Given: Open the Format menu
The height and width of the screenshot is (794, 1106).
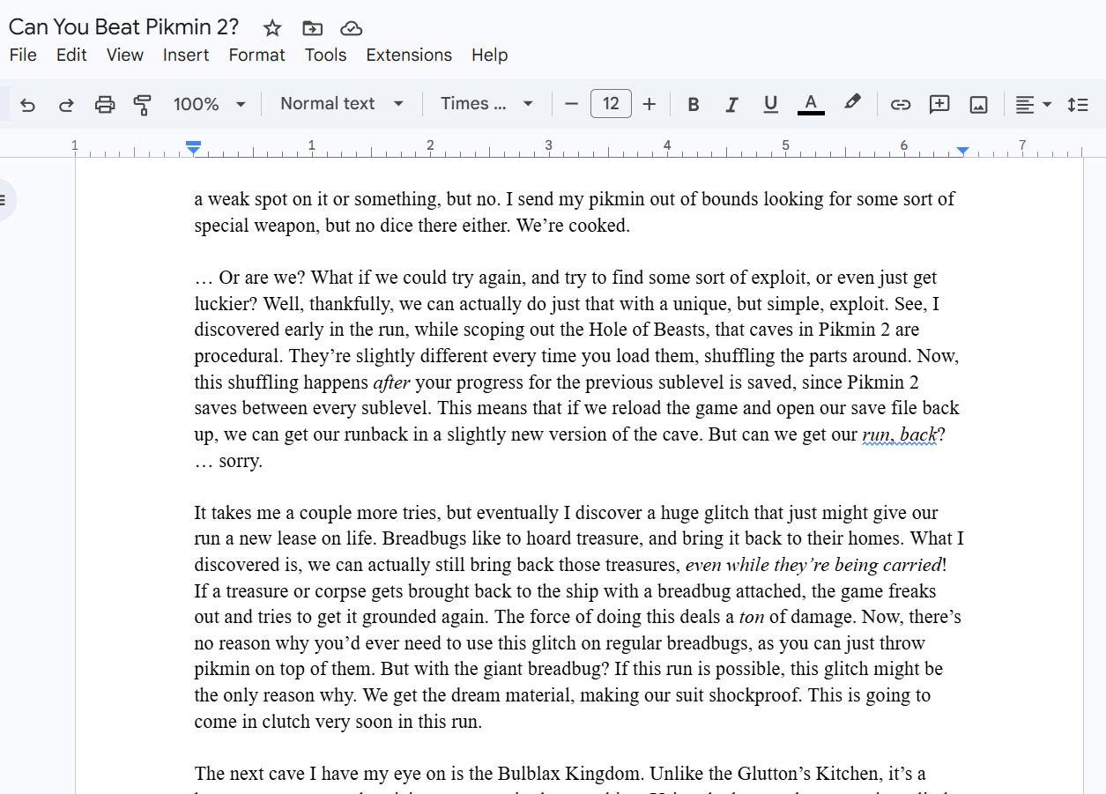Looking at the screenshot, I should pos(256,55).
